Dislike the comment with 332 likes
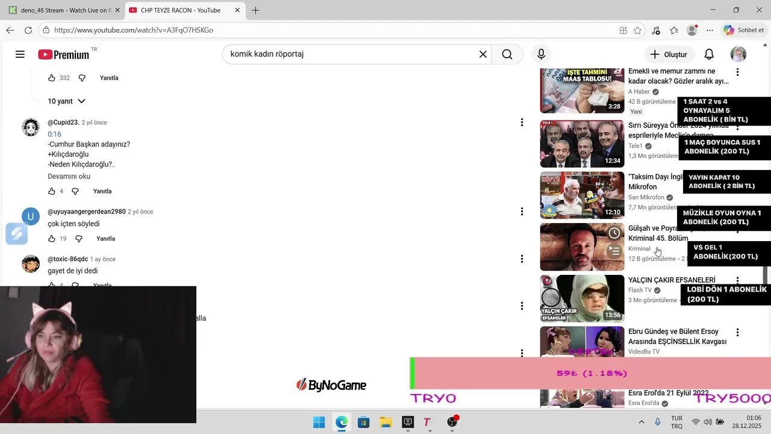Screen dimensions: 771x434 [x=83, y=78]
